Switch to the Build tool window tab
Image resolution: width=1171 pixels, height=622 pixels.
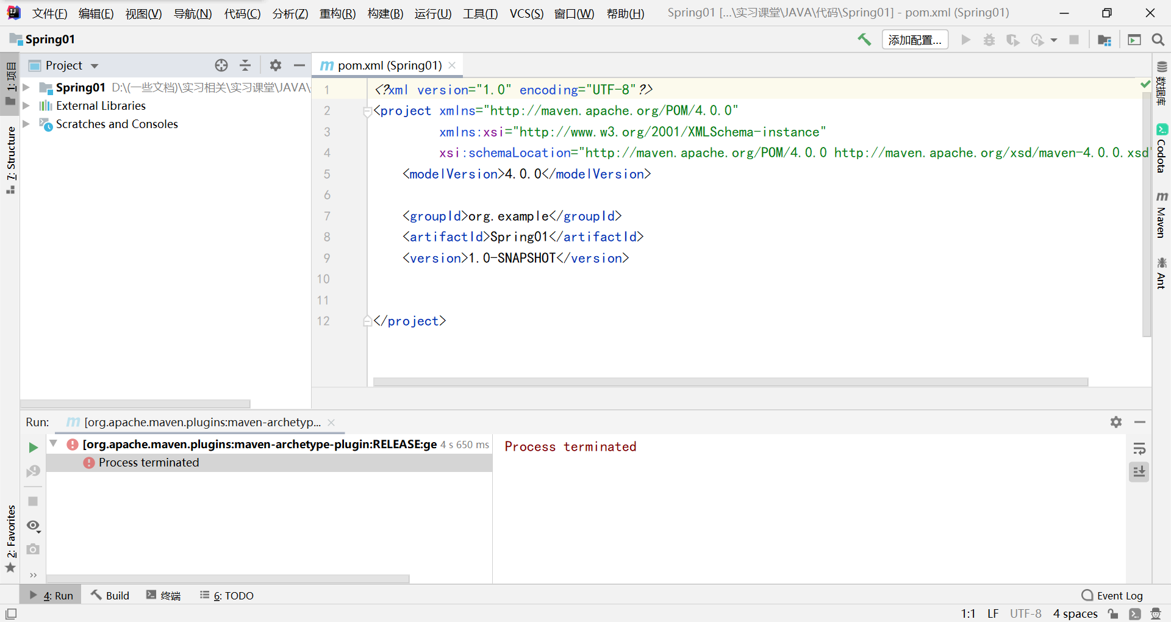click(110, 595)
